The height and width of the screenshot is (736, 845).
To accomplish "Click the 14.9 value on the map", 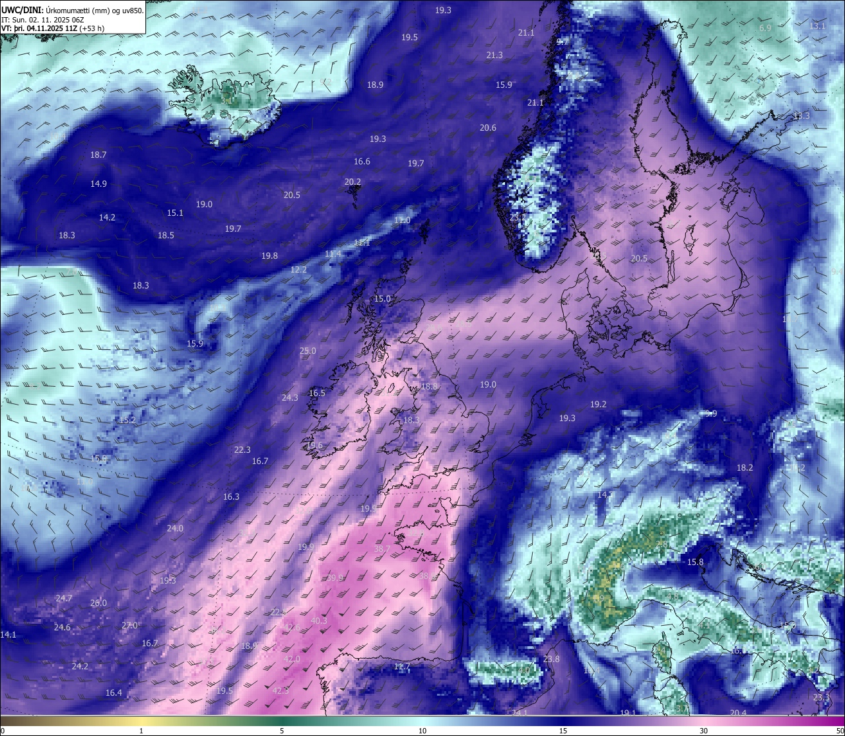I will pyautogui.click(x=98, y=184).
